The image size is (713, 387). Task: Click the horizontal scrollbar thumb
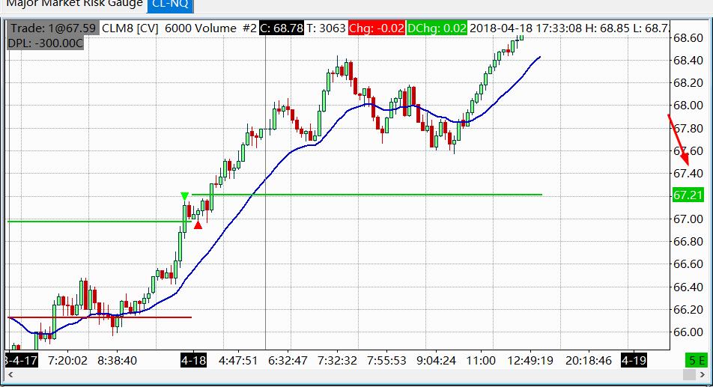(x=689, y=375)
